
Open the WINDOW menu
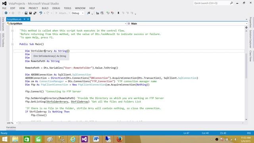pyautogui.click(x=80, y=8)
